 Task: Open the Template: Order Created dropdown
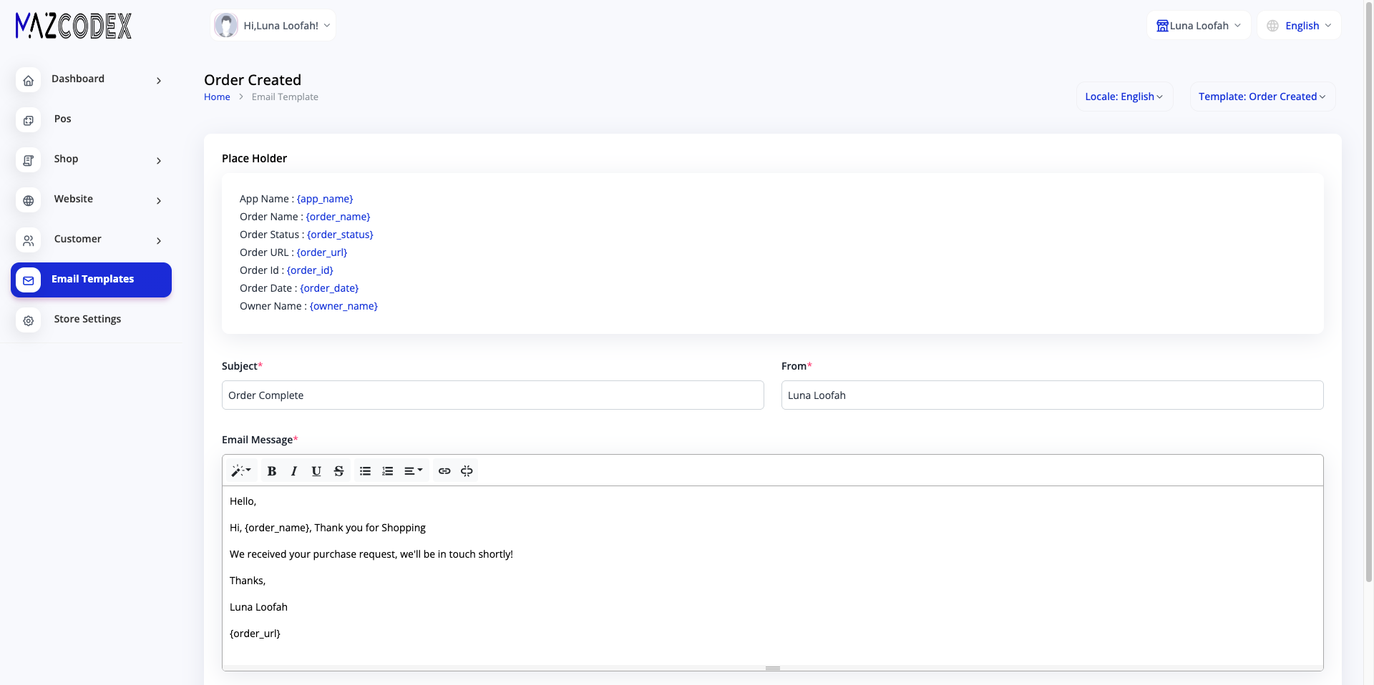[1262, 97]
